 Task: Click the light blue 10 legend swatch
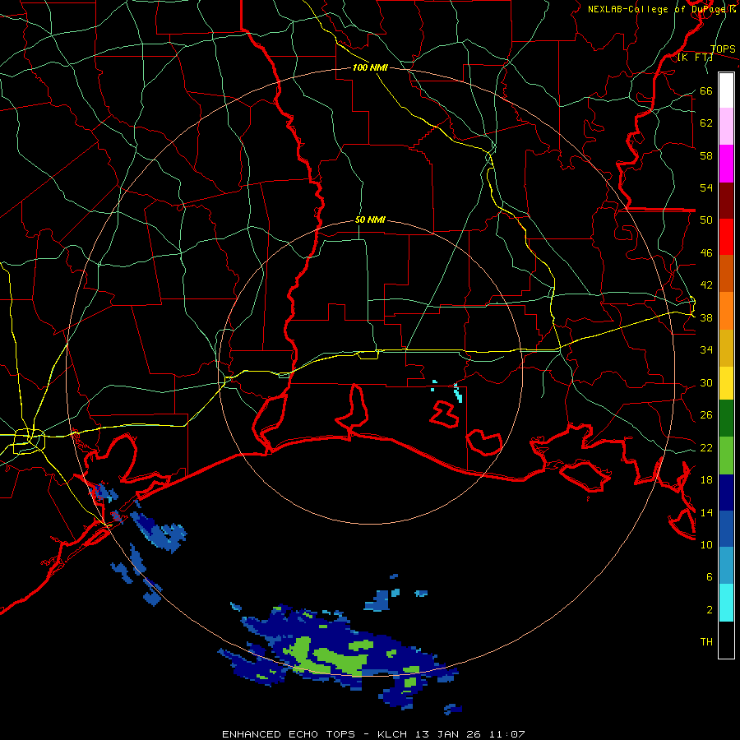(726, 566)
